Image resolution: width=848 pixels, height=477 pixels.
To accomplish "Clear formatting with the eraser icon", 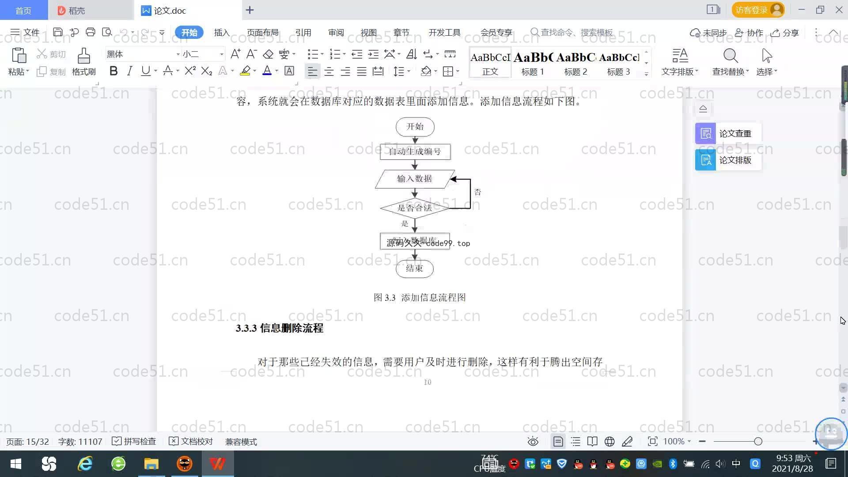I will [268, 54].
